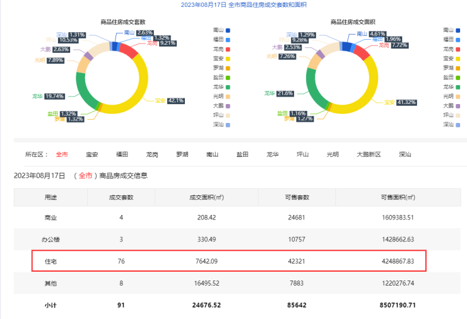The height and width of the screenshot is (319, 467).
Task: Open the 深汕 district tab
Action: tap(405, 154)
